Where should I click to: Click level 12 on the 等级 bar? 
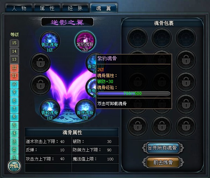pos(14,68)
